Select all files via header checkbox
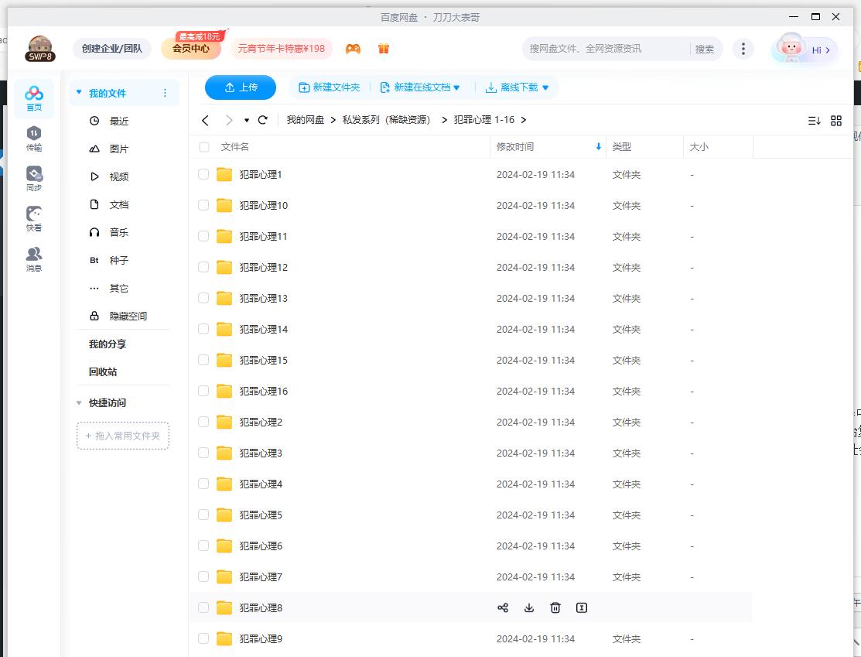861x657 pixels. (203, 146)
